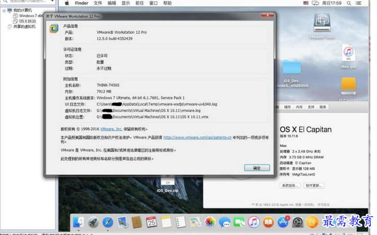
Task: Open the 文件 menu
Action: tap(98, 3)
